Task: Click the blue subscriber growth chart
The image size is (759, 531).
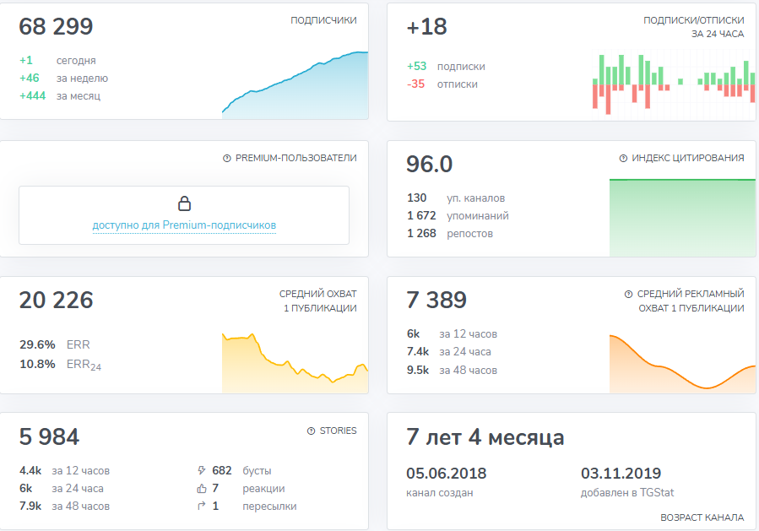Action: click(x=295, y=89)
